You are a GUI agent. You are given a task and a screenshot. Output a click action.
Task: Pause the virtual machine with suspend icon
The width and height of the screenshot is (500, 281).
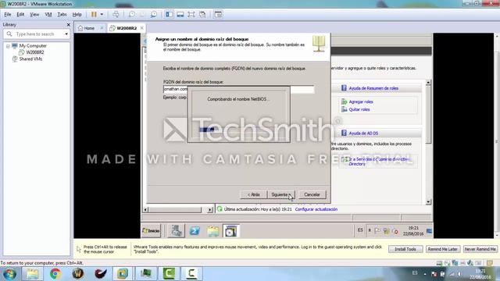point(94,14)
